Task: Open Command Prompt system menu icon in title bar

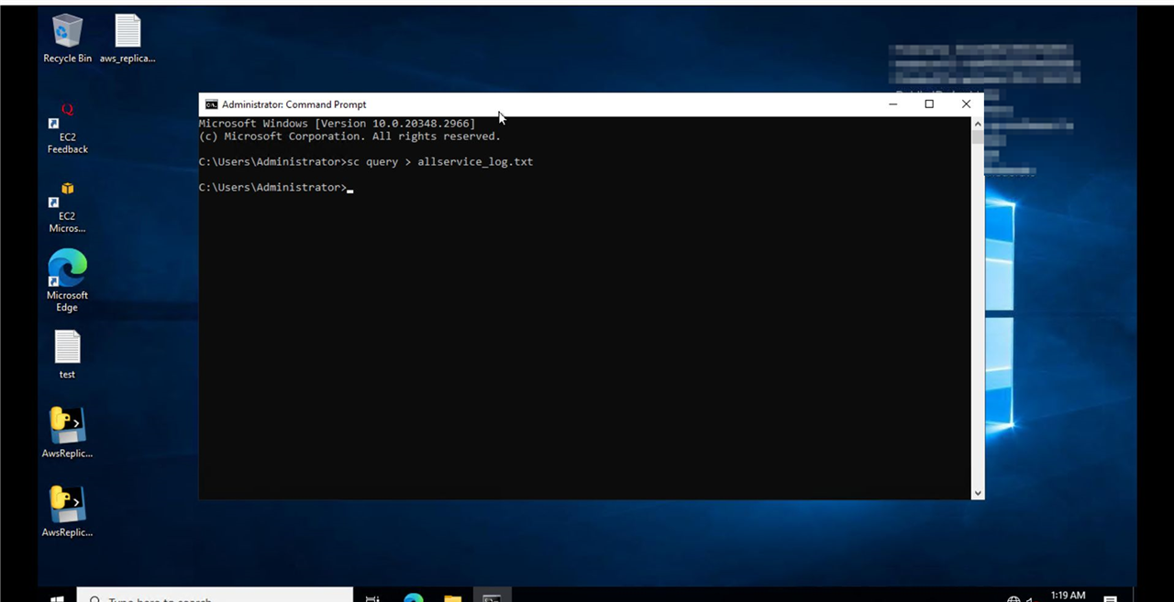Action: tap(211, 104)
